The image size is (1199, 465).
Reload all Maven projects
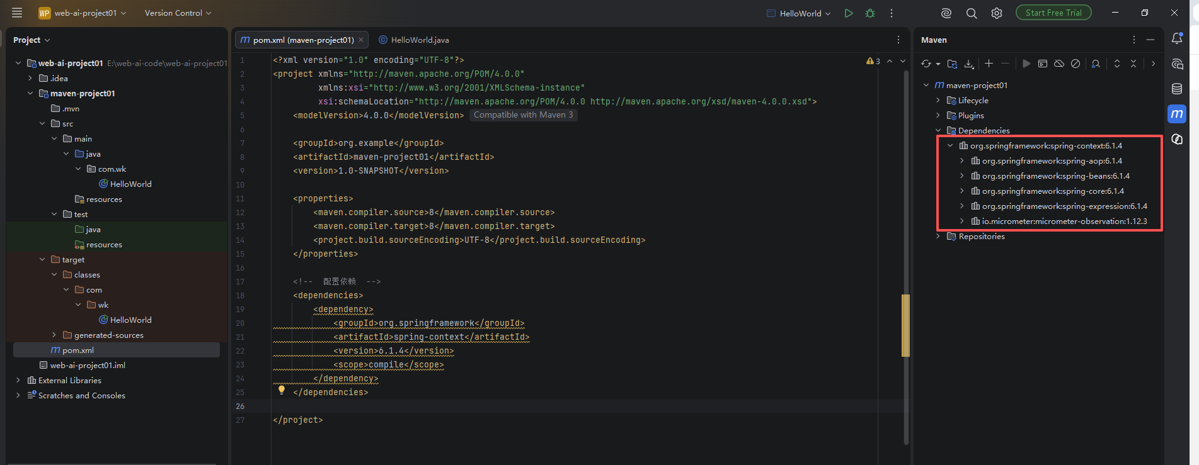[926, 64]
